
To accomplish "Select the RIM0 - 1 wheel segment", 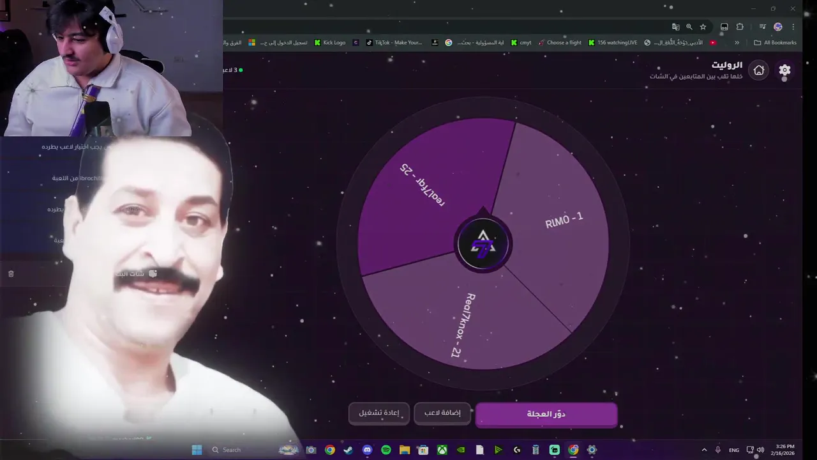I will [x=564, y=220].
